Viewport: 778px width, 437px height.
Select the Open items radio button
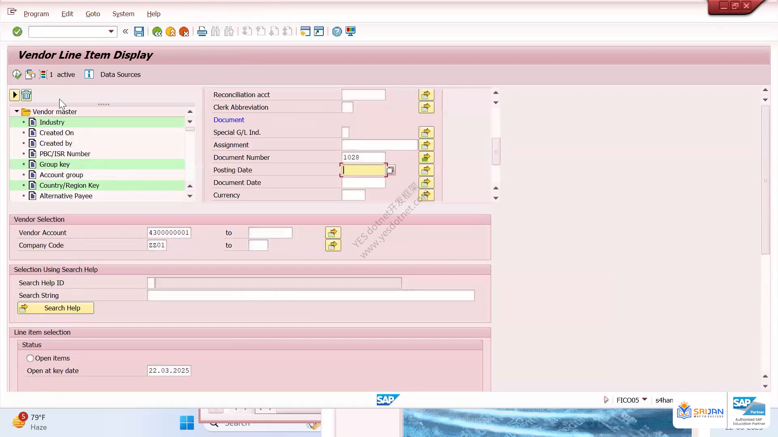tap(30, 358)
